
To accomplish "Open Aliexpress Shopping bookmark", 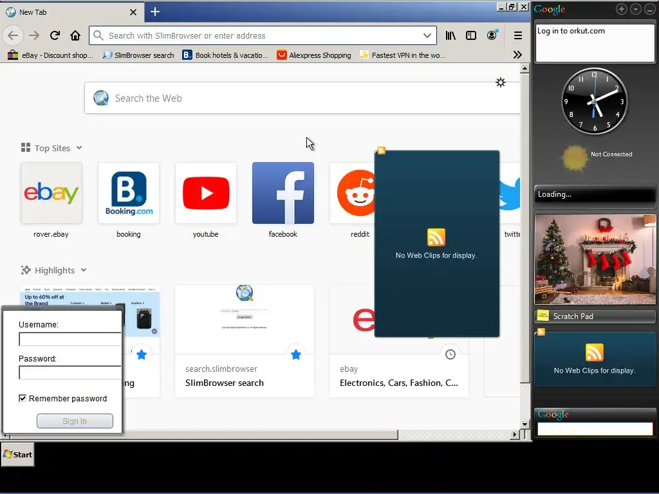I will [x=314, y=55].
